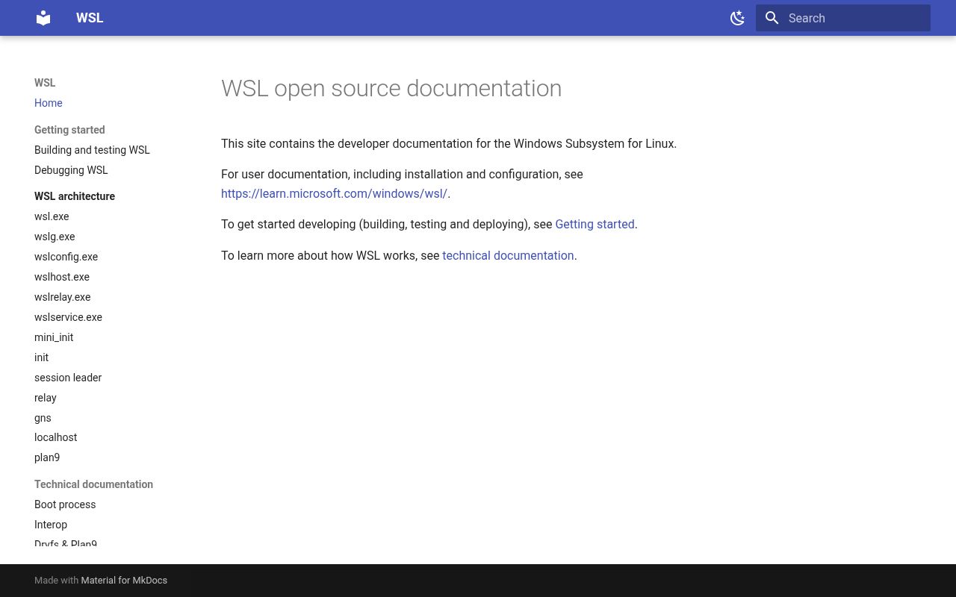Screen dimensions: 956x597
Task: Select relay in sidebar
Action: pos(46,398)
